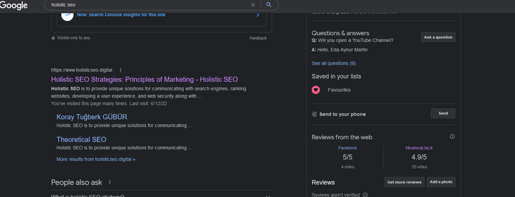Open the info icon beside Reviews aren't verified
Screen dimensions: 515x197
[x=365, y=195]
